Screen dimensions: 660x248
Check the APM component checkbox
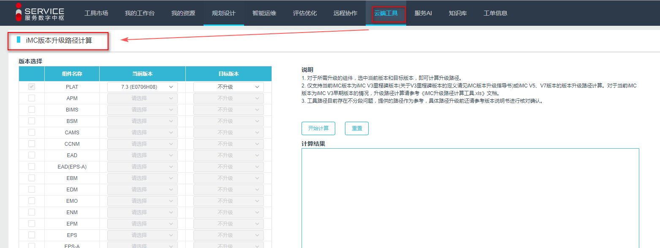click(32, 98)
